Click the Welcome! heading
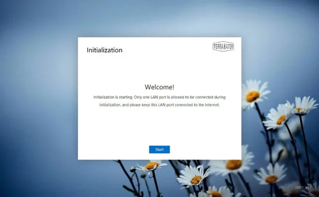The image size is (319, 197). pos(159,87)
